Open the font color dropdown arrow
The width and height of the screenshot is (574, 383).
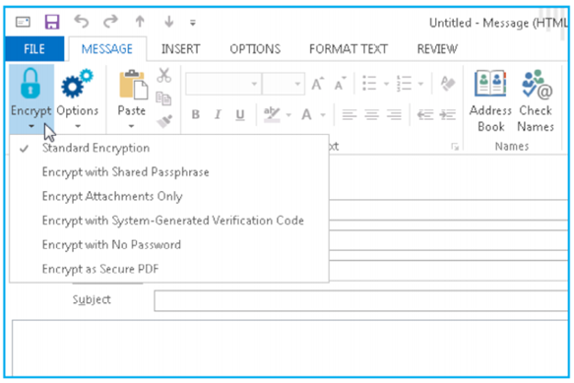pos(323,115)
